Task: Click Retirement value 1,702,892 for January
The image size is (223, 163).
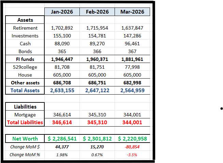Action: 62,28
